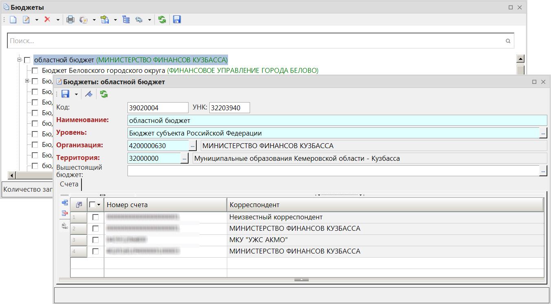Toggle the select-all checkbox in table header

[x=92, y=205]
